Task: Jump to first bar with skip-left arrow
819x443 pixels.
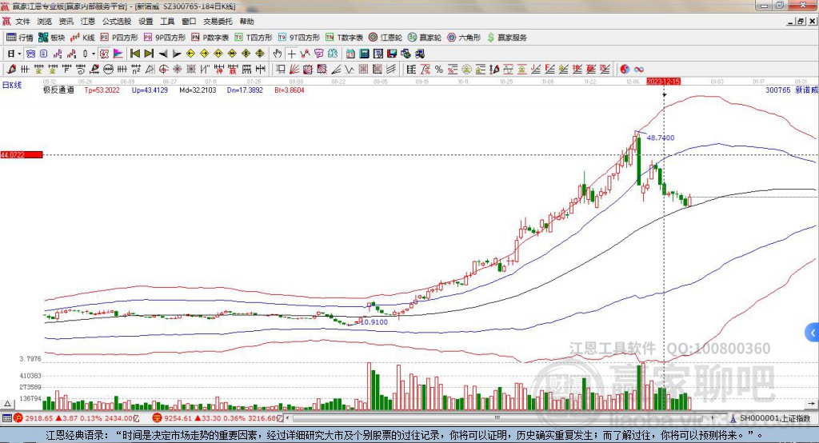Action: 134,54
